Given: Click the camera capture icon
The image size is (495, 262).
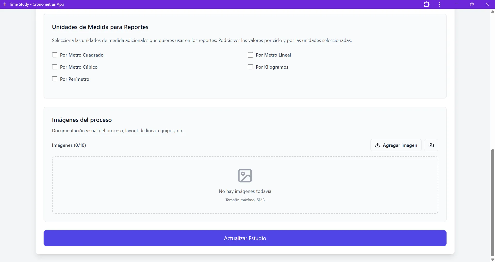Looking at the screenshot, I should coord(431,145).
